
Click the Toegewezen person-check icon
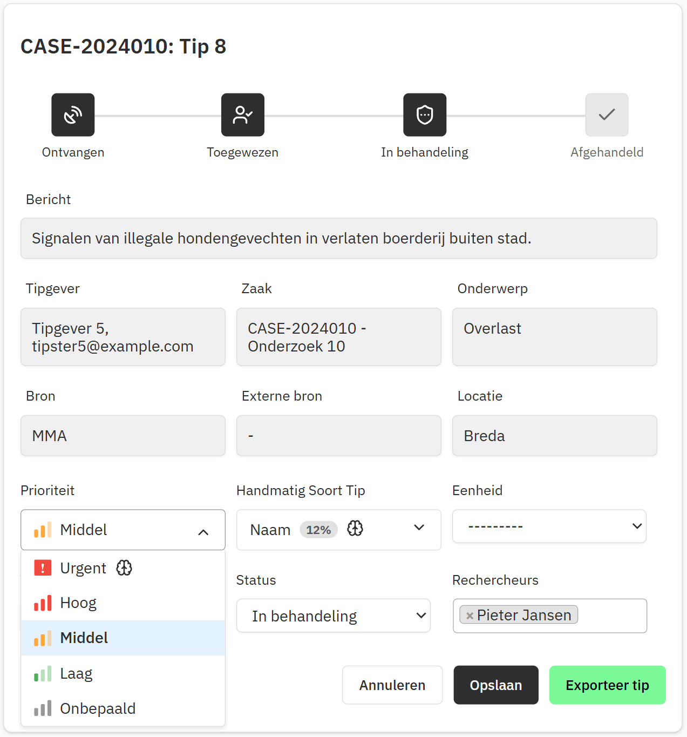click(242, 115)
